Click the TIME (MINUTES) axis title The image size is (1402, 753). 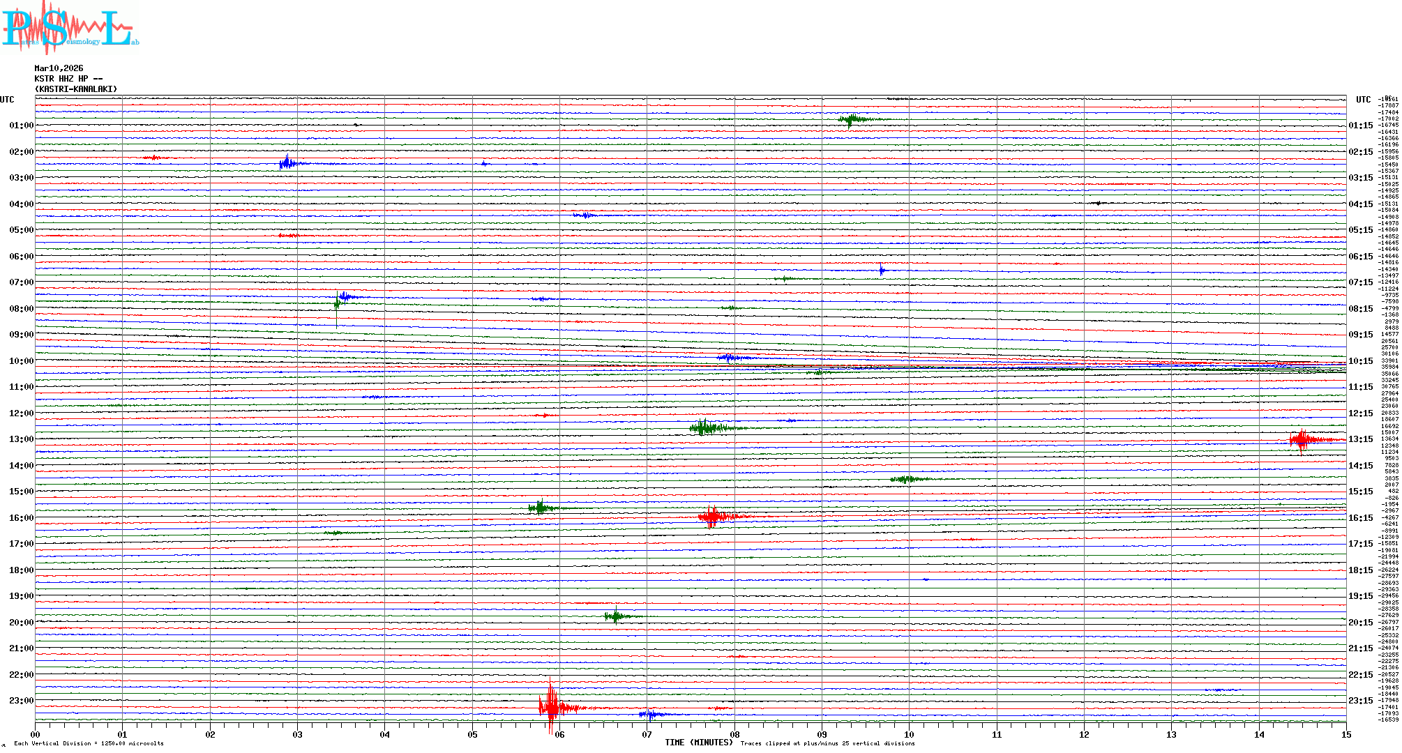point(698,743)
